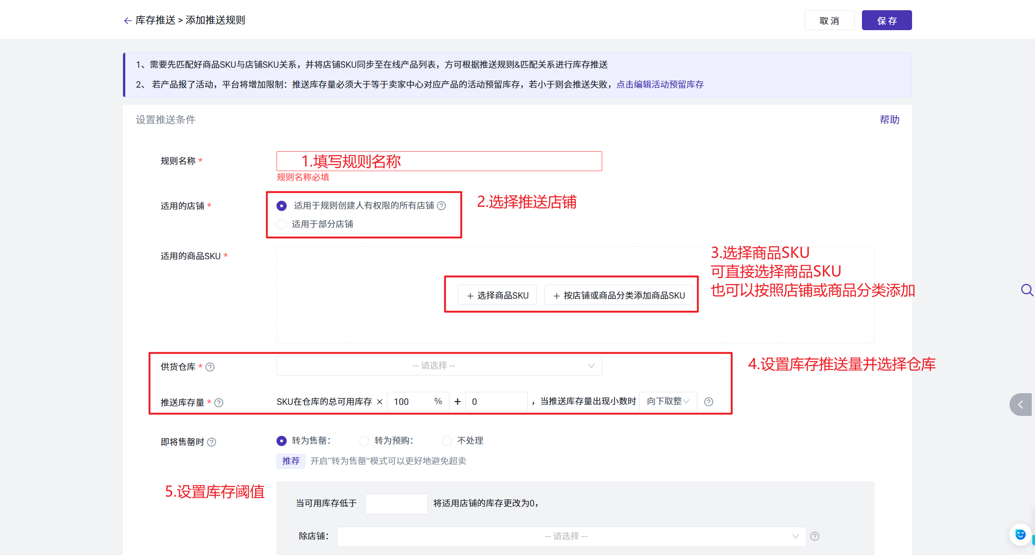This screenshot has height=555, width=1035.
Task: Click the 保存 button
Action: click(x=887, y=20)
